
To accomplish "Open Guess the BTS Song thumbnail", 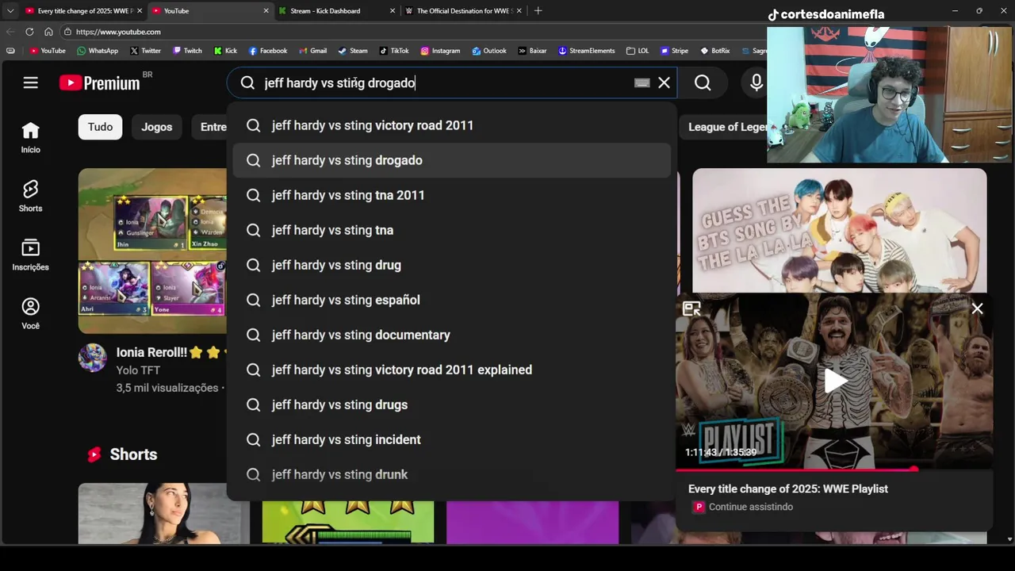I will (x=839, y=231).
